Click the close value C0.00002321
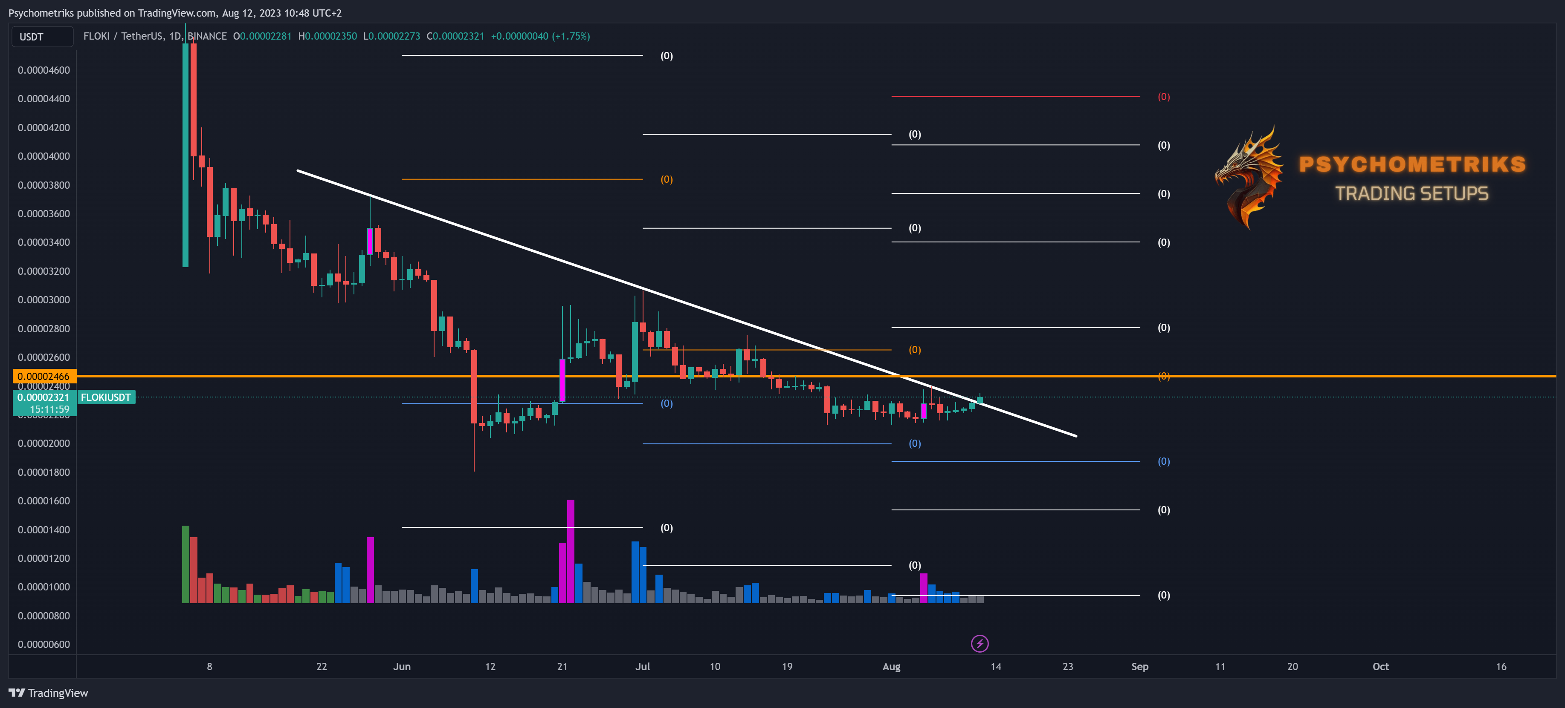Viewport: 1565px width, 708px height. [x=456, y=36]
